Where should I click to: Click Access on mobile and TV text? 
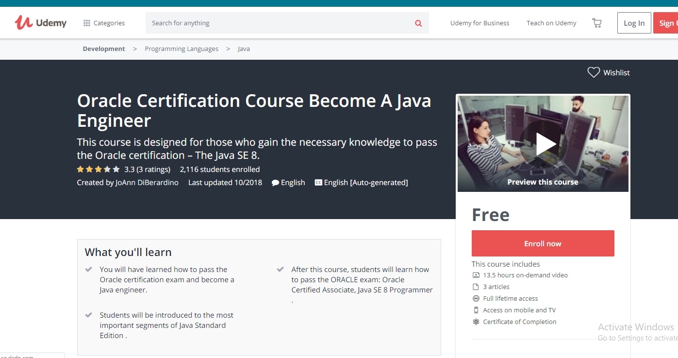[519, 310]
